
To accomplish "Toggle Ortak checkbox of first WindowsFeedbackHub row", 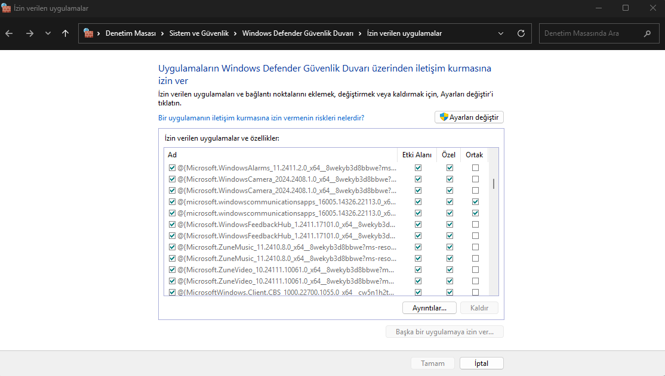I will coord(475,225).
